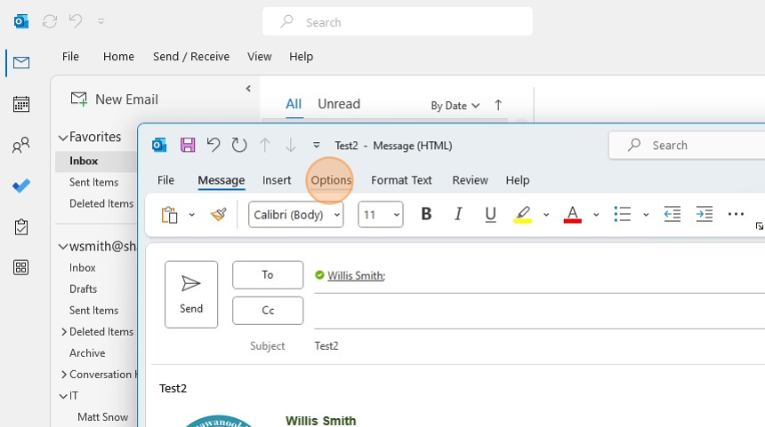Expand the Conversation History folder
Image resolution: width=765 pixels, height=427 pixels.
pyautogui.click(x=64, y=375)
